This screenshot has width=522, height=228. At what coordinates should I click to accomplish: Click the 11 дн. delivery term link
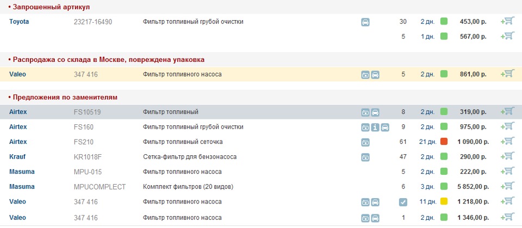tap(427, 202)
